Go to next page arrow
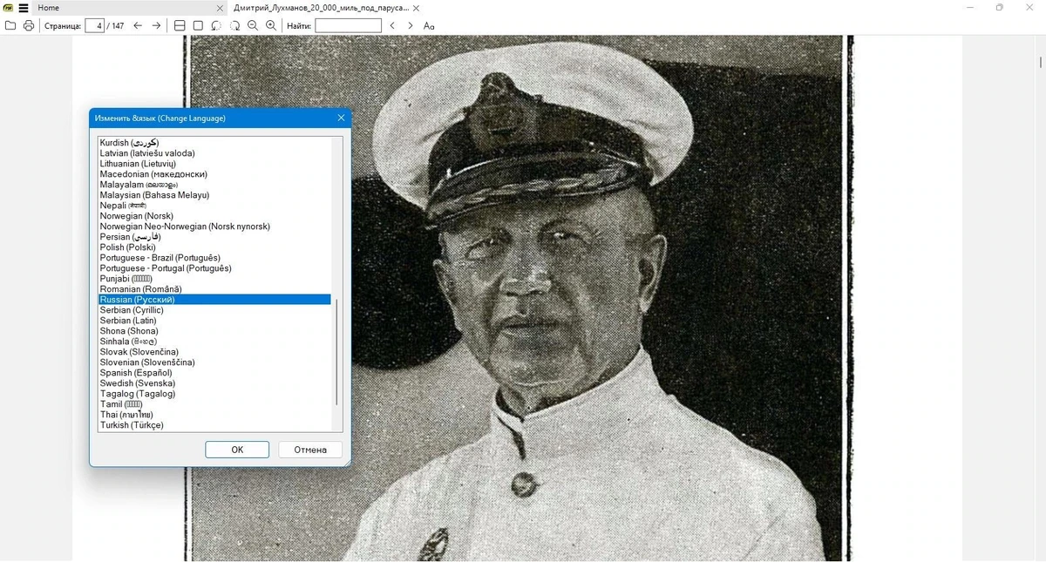Viewport: 1046px width, 562px height. [x=156, y=26]
